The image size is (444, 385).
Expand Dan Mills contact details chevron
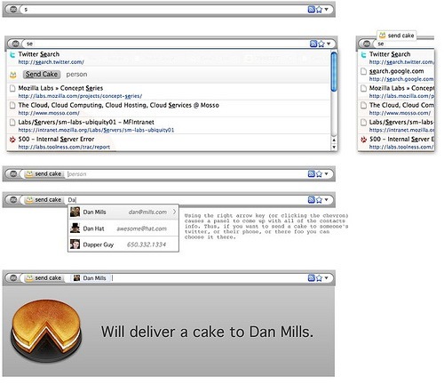point(174,212)
